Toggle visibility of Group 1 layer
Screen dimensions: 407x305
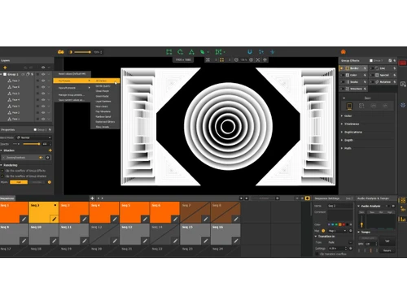coord(43,74)
